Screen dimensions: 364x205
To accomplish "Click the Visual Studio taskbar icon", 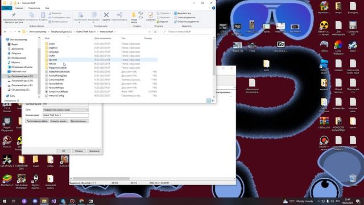I will [x=53, y=201].
